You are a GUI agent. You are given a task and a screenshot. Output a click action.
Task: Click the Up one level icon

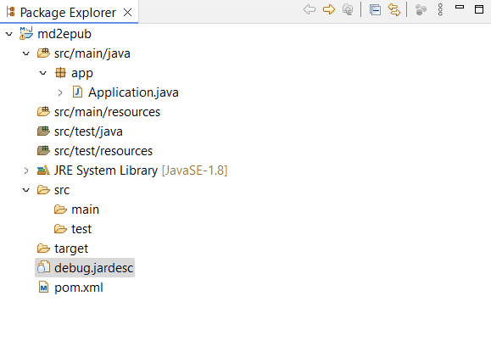(x=348, y=9)
